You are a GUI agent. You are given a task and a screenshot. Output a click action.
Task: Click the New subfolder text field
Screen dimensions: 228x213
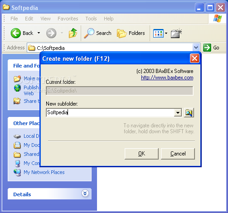(x=110, y=112)
